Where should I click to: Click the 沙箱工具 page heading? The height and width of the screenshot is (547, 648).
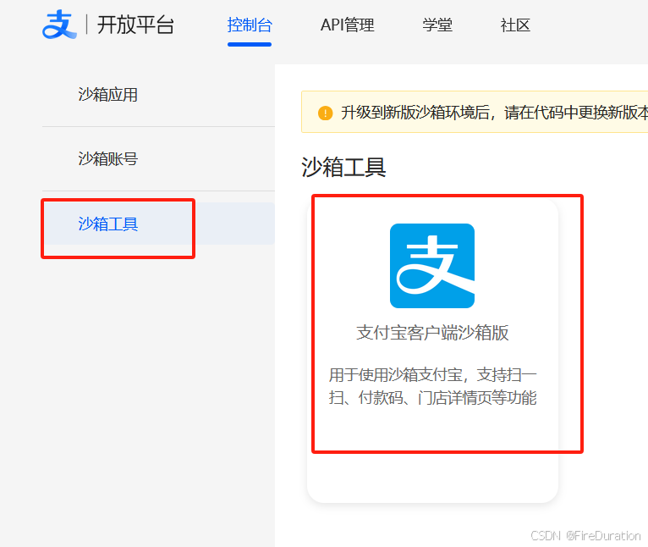343,167
